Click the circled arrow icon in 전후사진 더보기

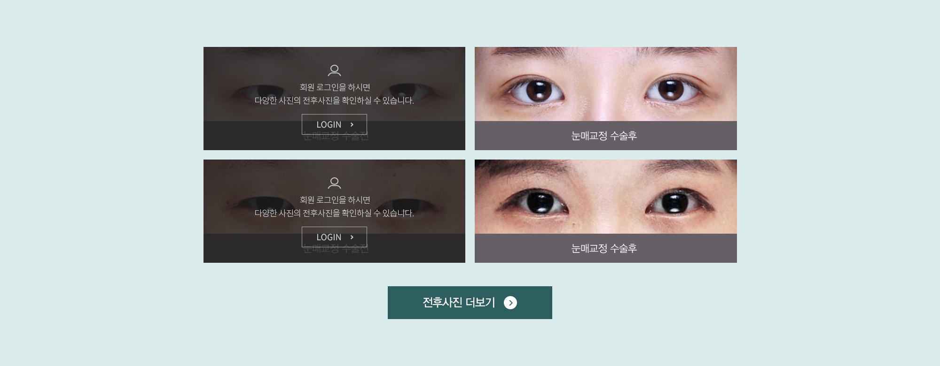pyautogui.click(x=510, y=303)
